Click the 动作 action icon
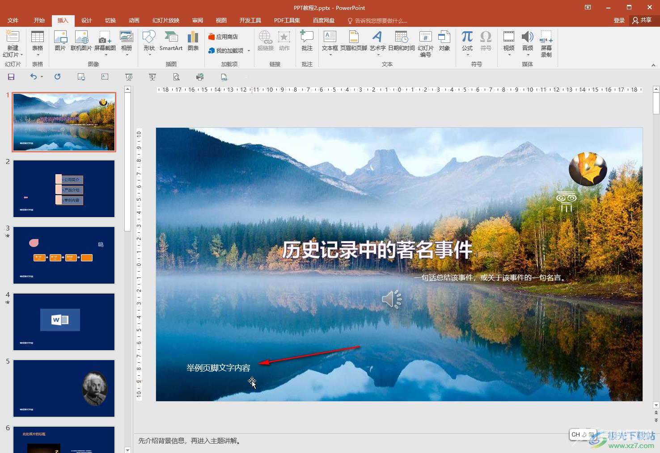 click(284, 41)
